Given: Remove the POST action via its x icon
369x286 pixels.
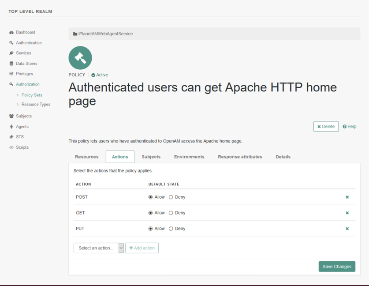Looking at the screenshot, I should (x=347, y=197).
